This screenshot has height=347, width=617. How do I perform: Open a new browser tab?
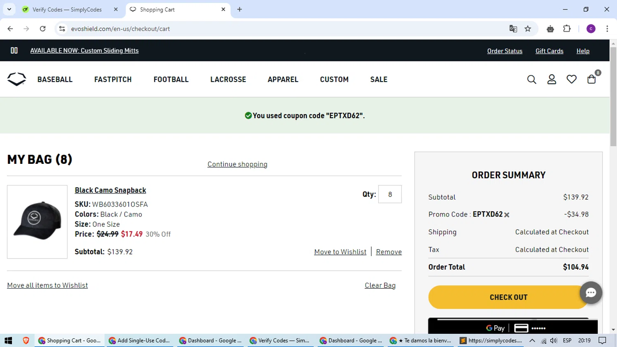239,9
